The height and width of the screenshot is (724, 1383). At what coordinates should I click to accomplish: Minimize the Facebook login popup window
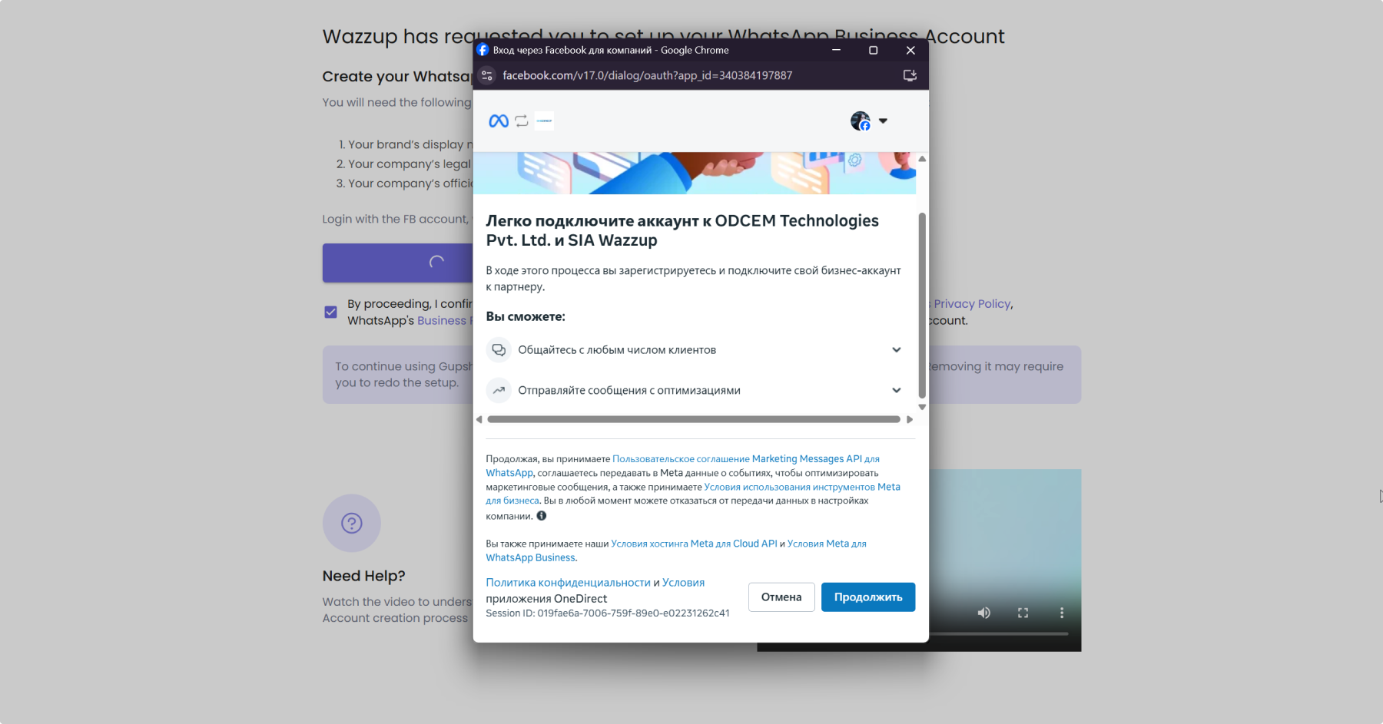click(836, 50)
